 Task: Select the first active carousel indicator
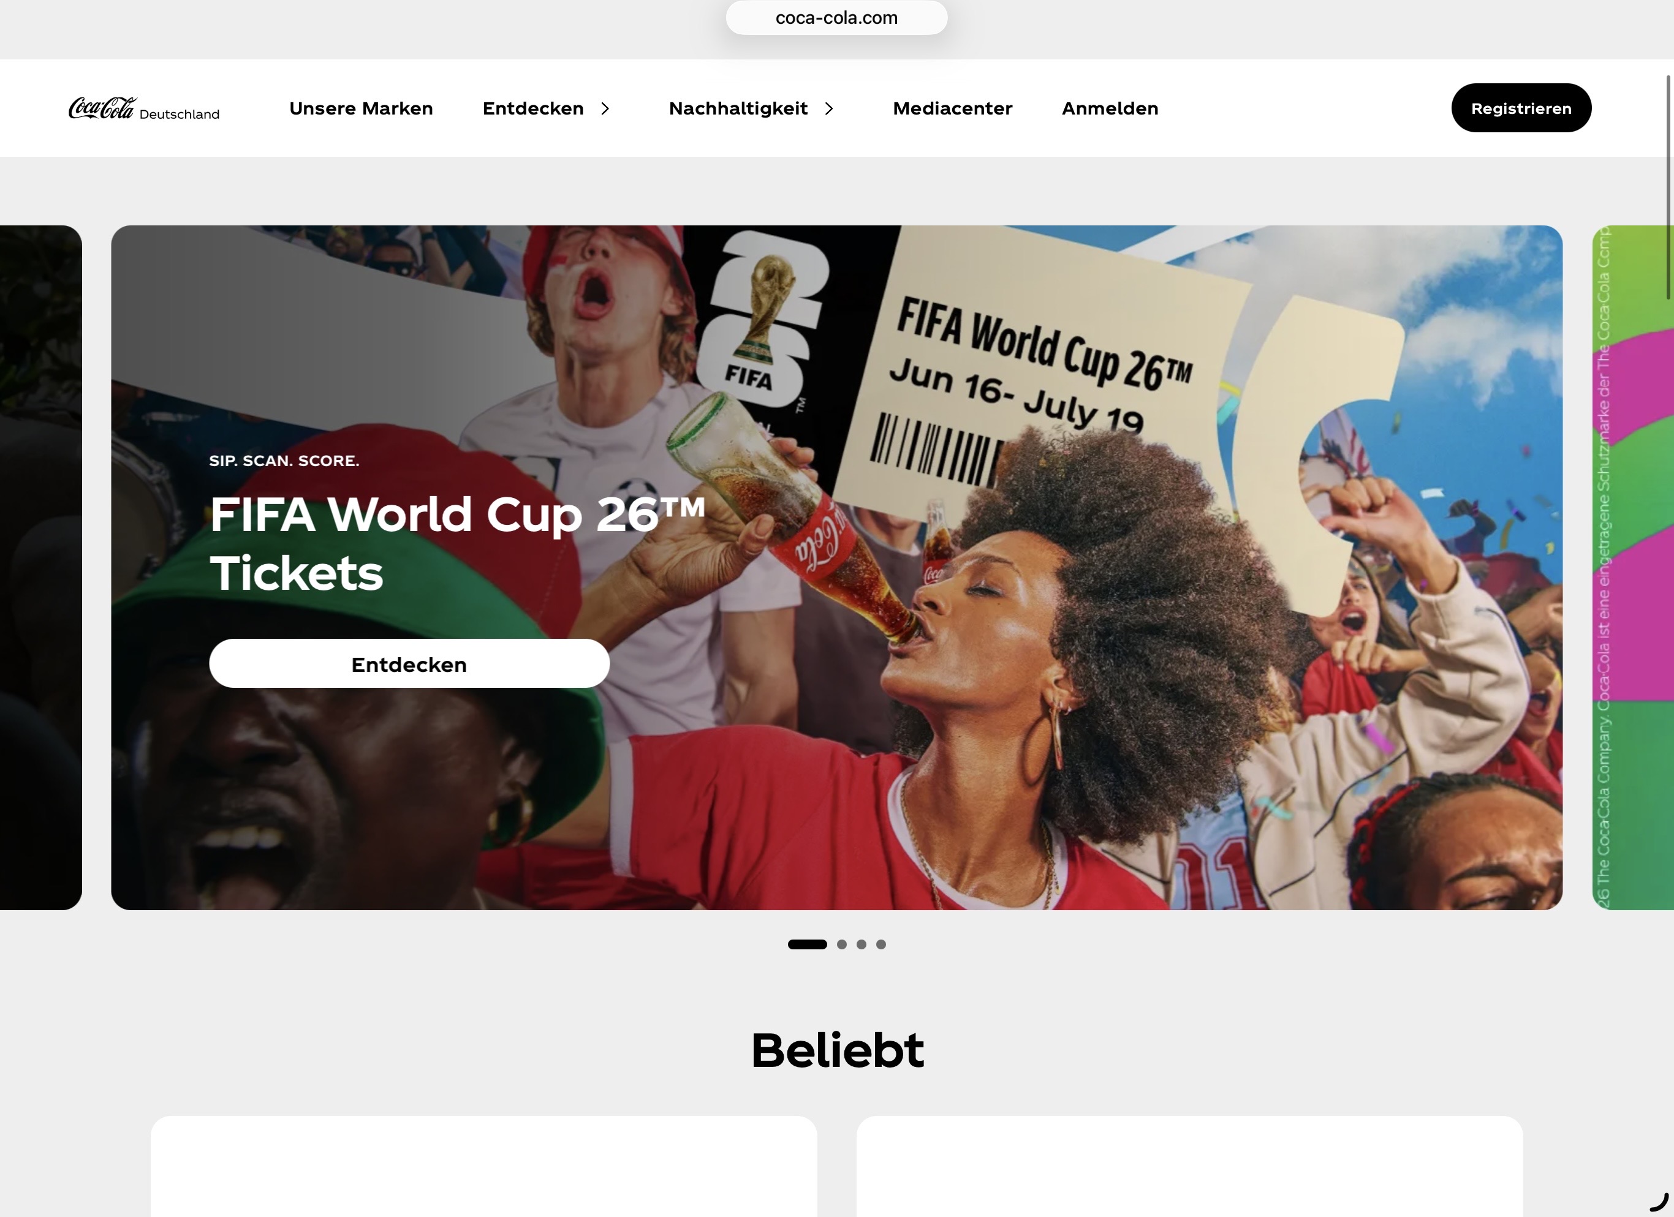pyautogui.click(x=807, y=944)
